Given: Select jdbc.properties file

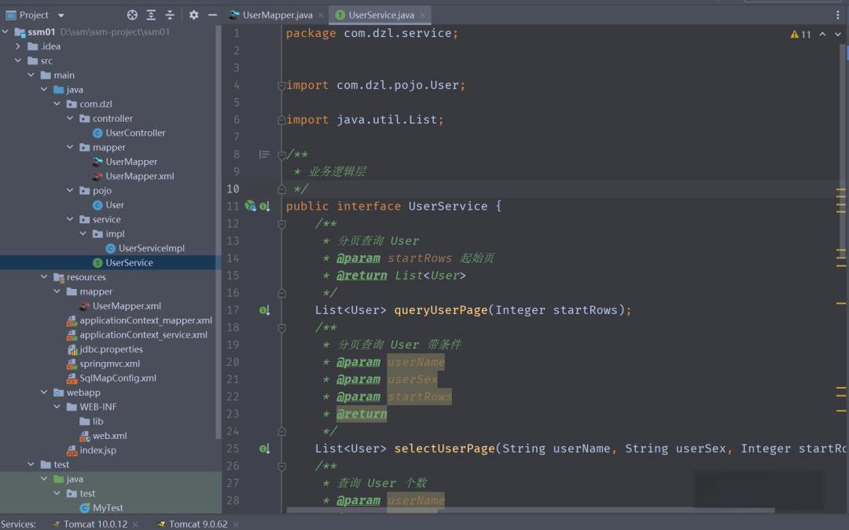Looking at the screenshot, I should pos(111,349).
